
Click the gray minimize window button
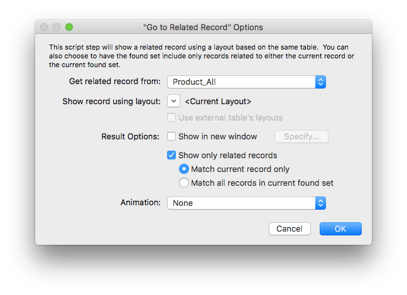pos(57,28)
